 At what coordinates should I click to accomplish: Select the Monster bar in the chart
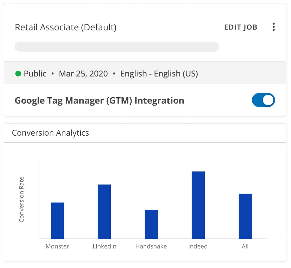(x=57, y=220)
